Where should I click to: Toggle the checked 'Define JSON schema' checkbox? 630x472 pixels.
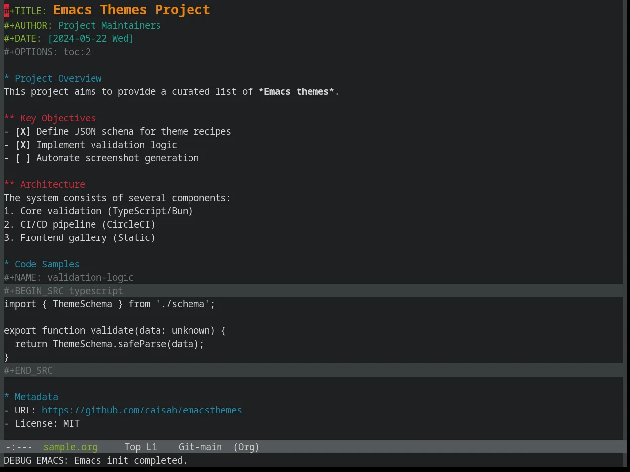point(23,132)
